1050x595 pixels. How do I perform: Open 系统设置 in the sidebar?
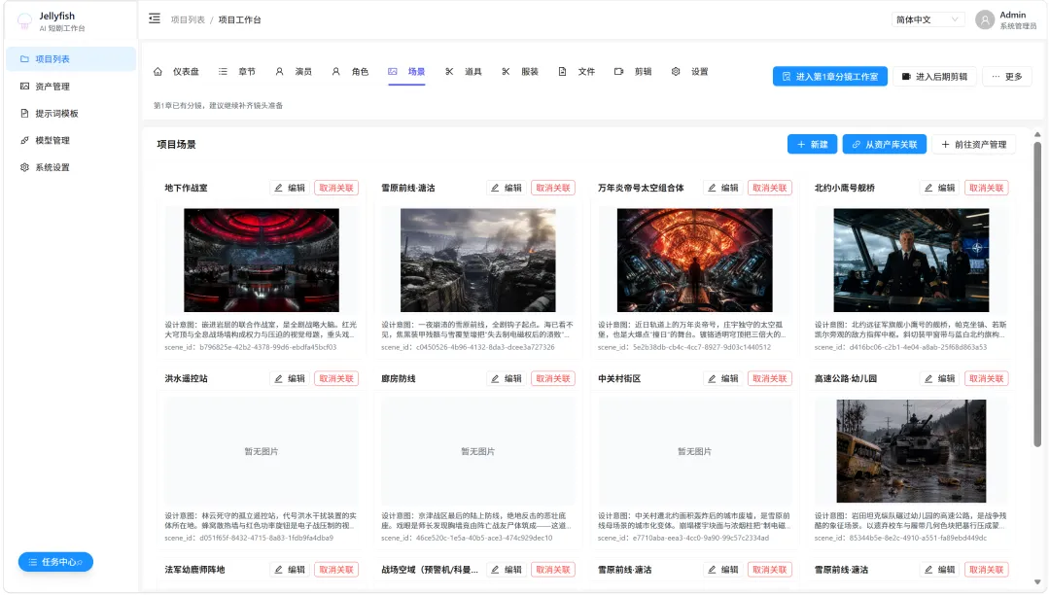70,167
